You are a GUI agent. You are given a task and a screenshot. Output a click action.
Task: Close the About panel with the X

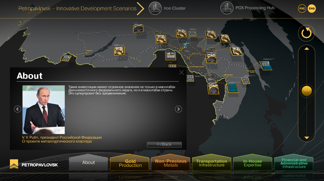(x=182, y=72)
